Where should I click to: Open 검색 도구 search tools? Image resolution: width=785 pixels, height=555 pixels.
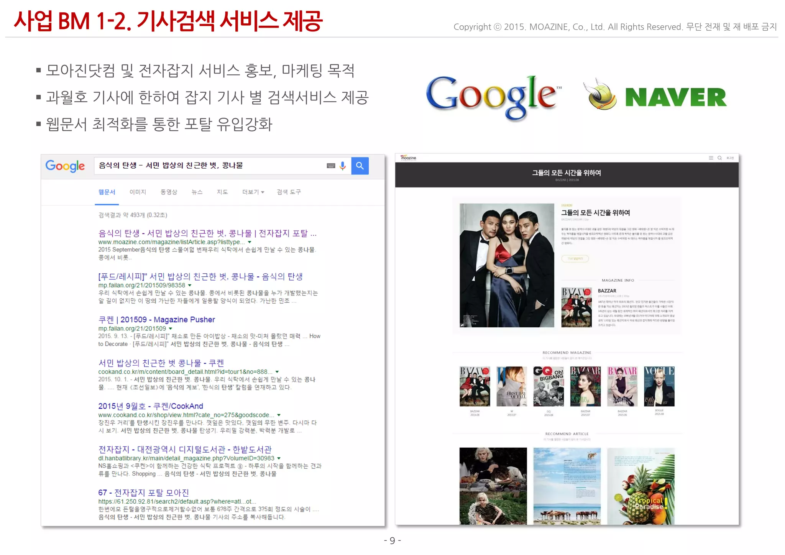click(289, 192)
